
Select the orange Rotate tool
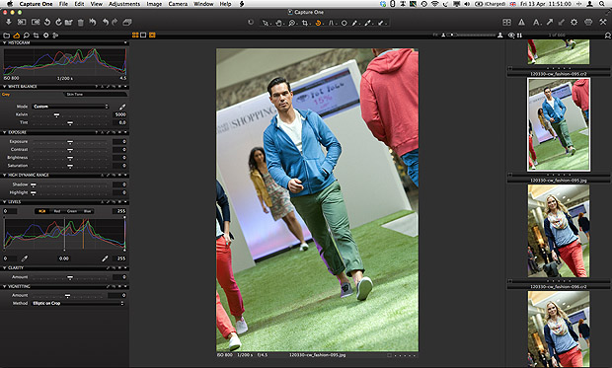pos(318,23)
